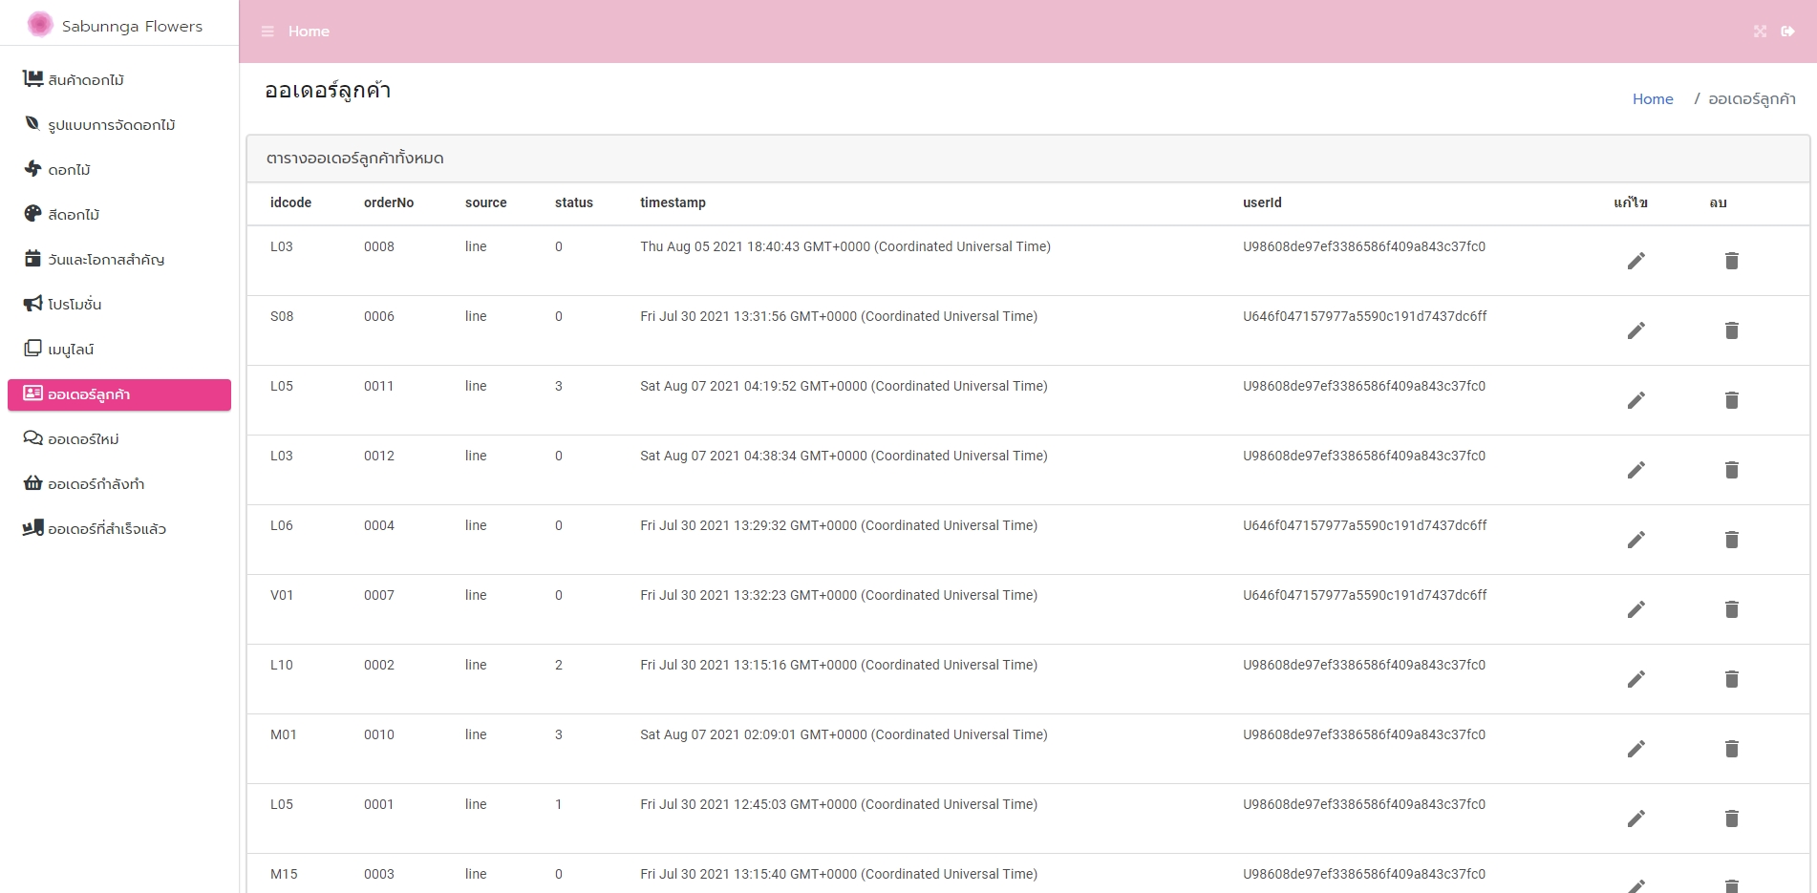Screen dimensions: 1817x893
Task: Open วันและโอกาสสำคัญ menu item
Action: pyautogui.click(x=119, y=259)
